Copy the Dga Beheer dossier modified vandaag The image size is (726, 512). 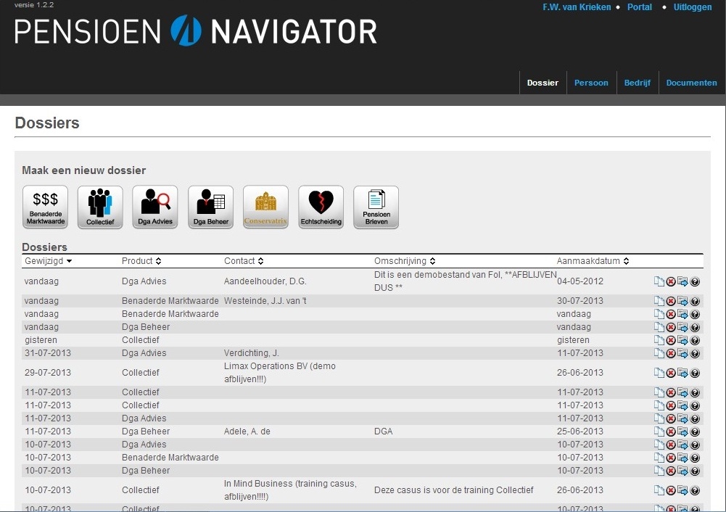[x=659, y=327]
